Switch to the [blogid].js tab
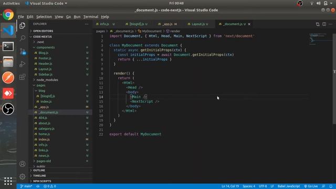Viewport: 336px width, 189px height. coord(136,24)
